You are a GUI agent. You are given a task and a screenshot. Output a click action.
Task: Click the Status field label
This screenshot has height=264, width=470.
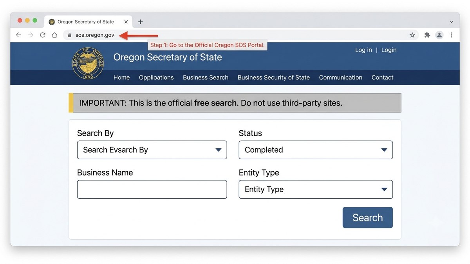(x=250, y=133)
